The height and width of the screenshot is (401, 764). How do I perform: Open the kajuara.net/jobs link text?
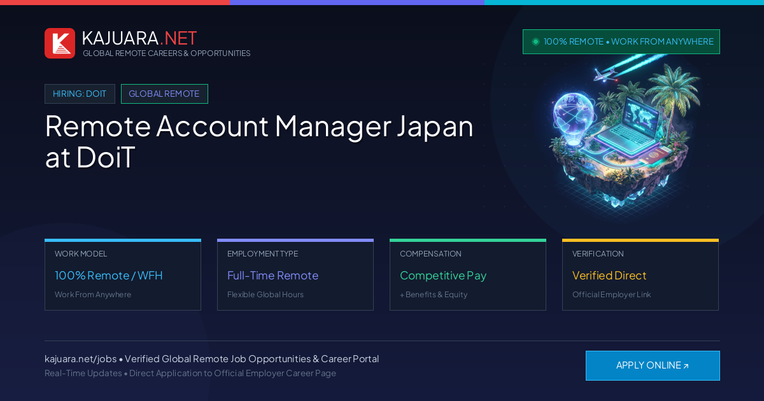[80, 359]
